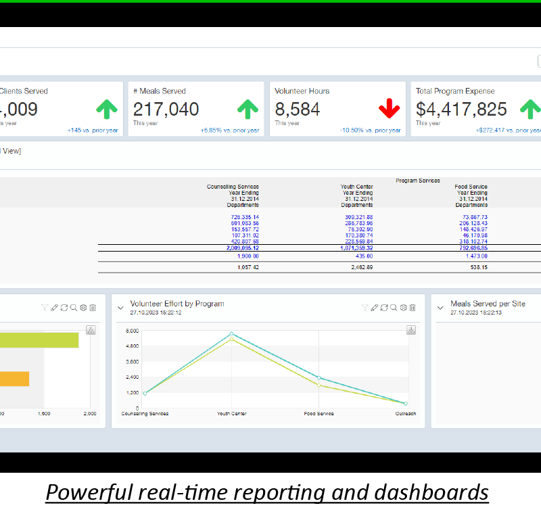Collapse the Meals Served per Site panel

coord(440,306)
